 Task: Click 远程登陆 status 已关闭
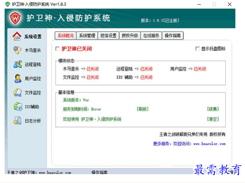pos(146,69)
